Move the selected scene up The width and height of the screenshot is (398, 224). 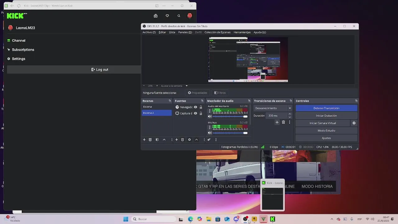pyautogui.click(x=164, y=140)
